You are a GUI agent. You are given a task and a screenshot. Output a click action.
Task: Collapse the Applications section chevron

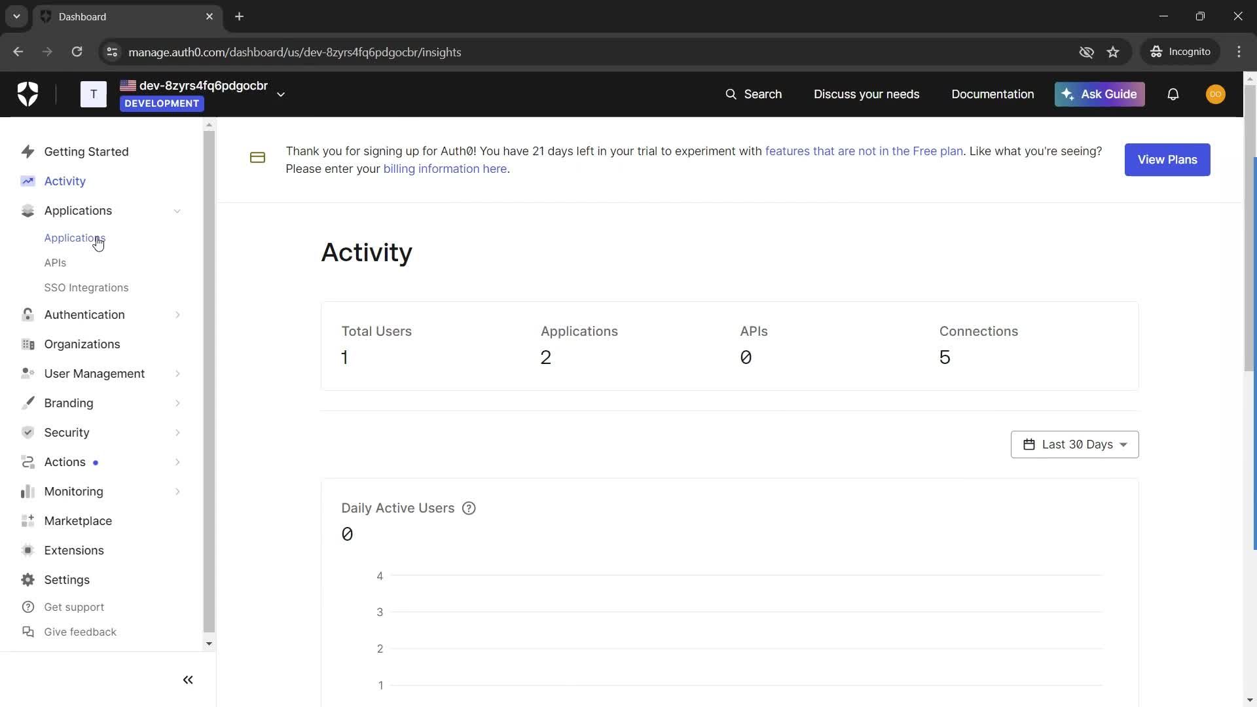tap(177, 211)
